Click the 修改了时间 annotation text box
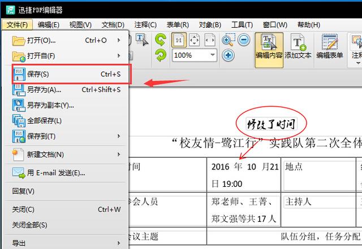The image size is (362, 249). coord(271,124)
